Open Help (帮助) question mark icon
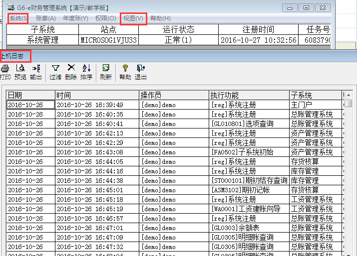 point(125,72)
